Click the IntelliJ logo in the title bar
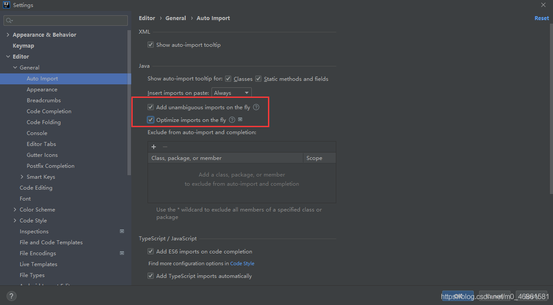Viewport: 553px width, 305px height. [x=7, y=5]
